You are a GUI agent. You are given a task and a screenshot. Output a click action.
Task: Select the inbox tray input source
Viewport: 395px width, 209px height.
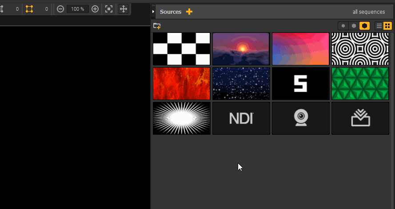[360, 118]
